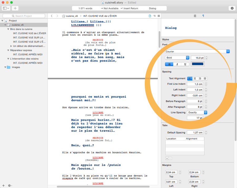Open the Line Spacing Exactly dropdown

pyautogui.click(x=197, y=112)
